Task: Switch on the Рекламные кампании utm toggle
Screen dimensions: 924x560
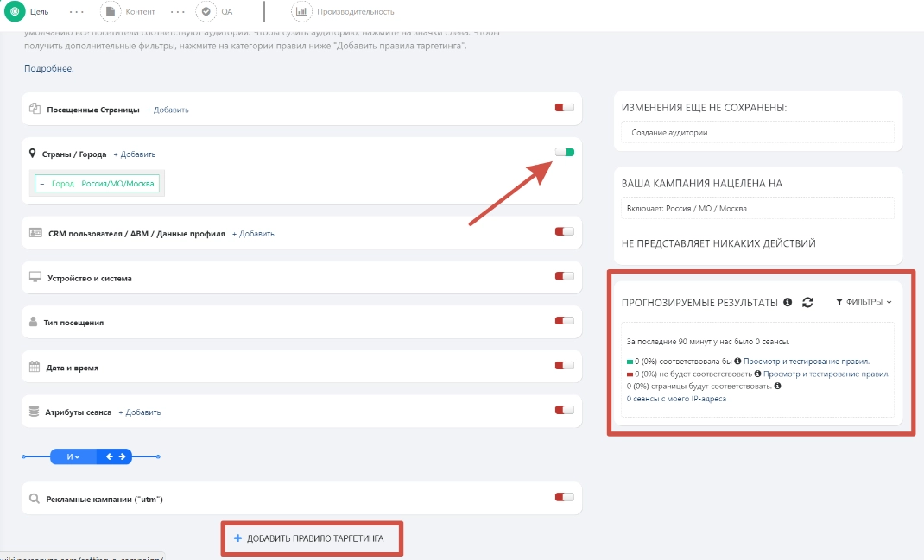Action: click(565, 497)
